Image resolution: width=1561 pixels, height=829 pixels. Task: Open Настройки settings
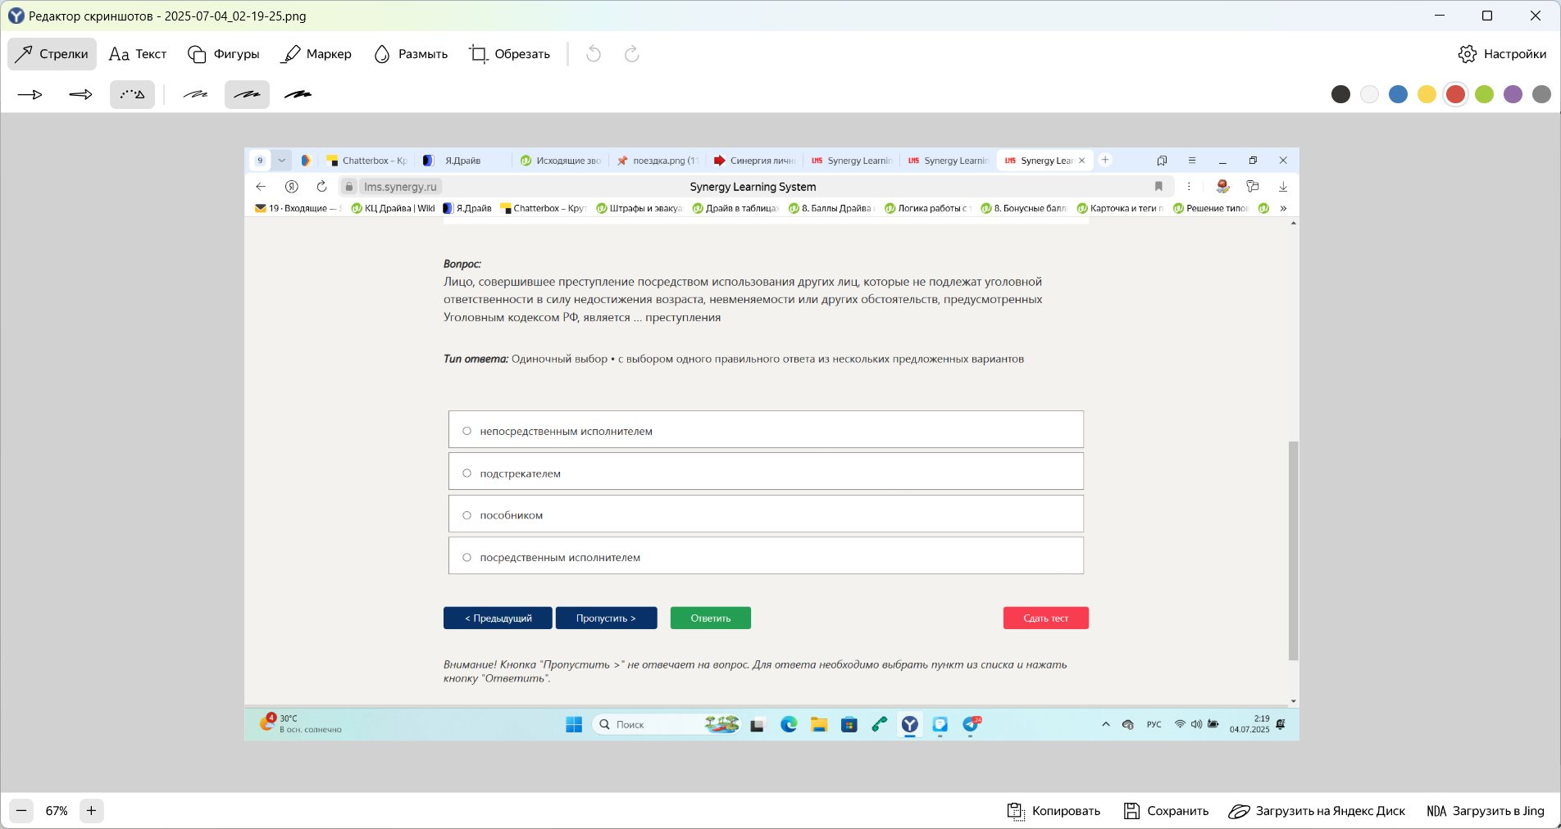coord(1502,54)
